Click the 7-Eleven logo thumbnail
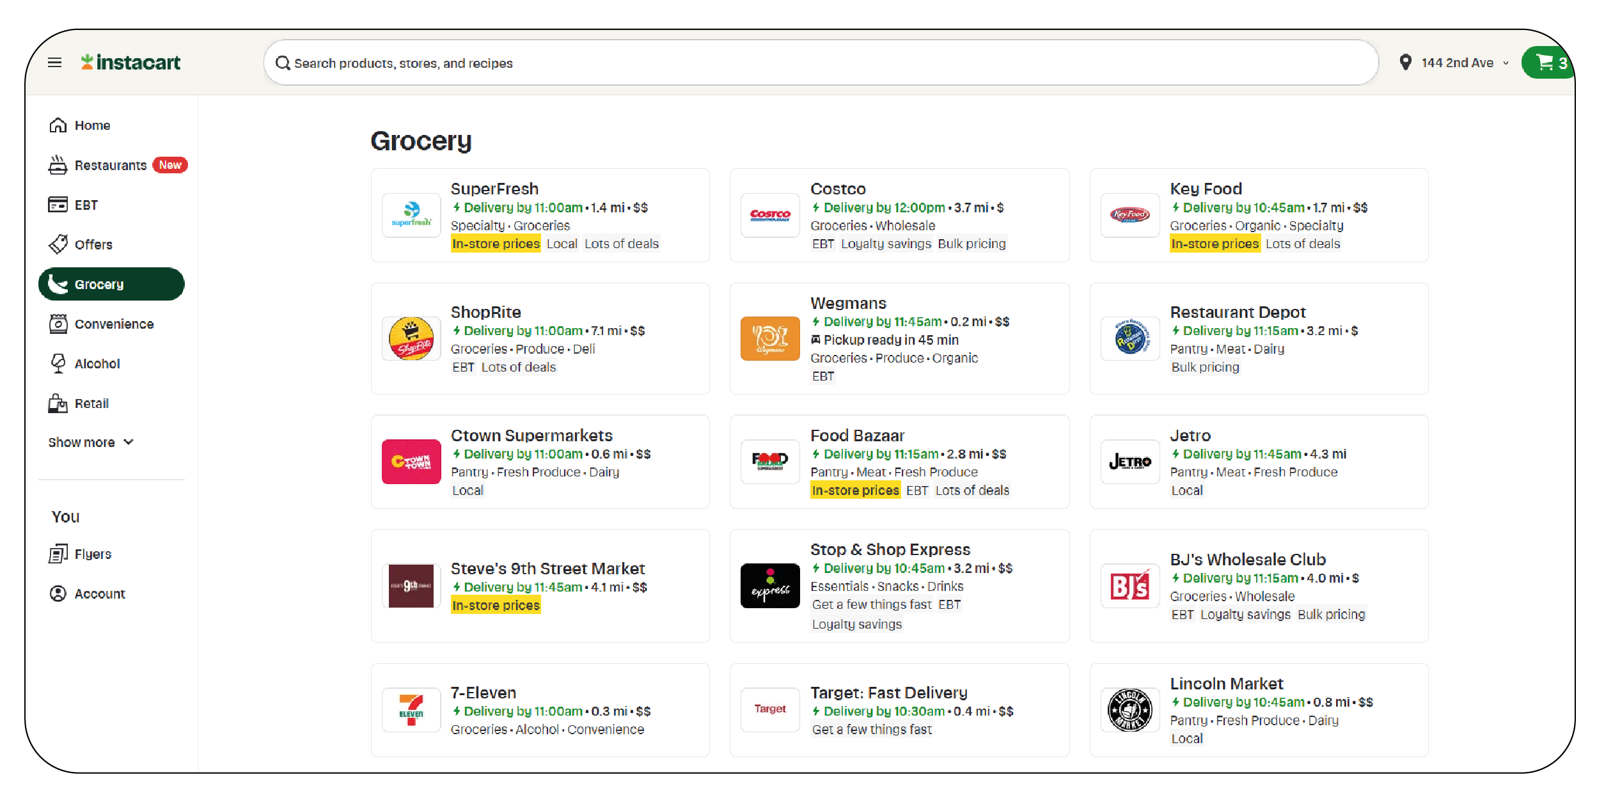 411,710
